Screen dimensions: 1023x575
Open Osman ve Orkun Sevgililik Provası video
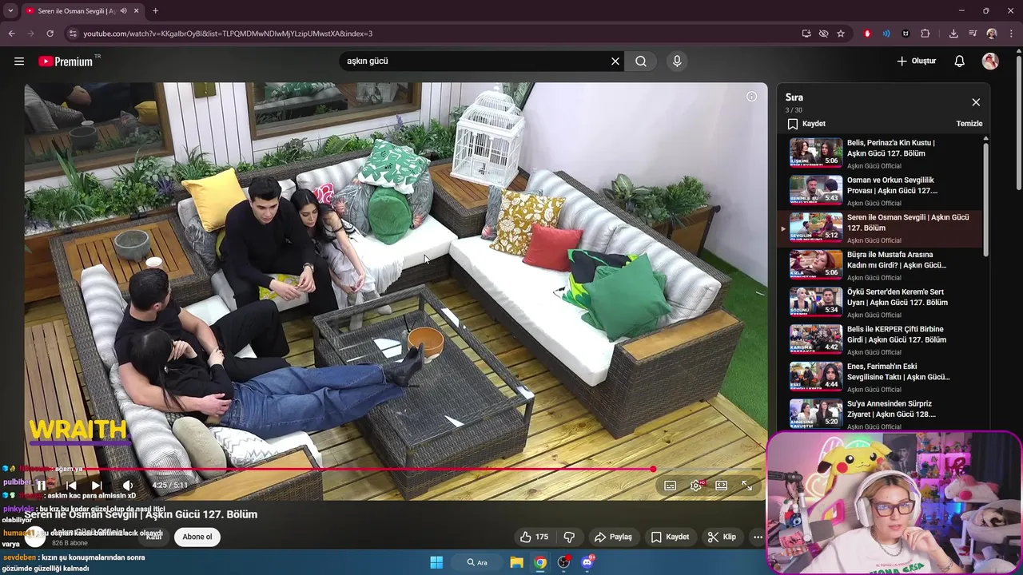pyautogui.click(x=879, y=191)
